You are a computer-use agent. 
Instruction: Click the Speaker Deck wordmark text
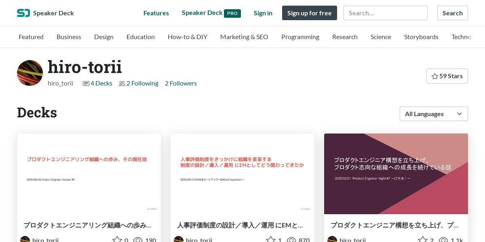pyautogui.click(x=53, y=13)
